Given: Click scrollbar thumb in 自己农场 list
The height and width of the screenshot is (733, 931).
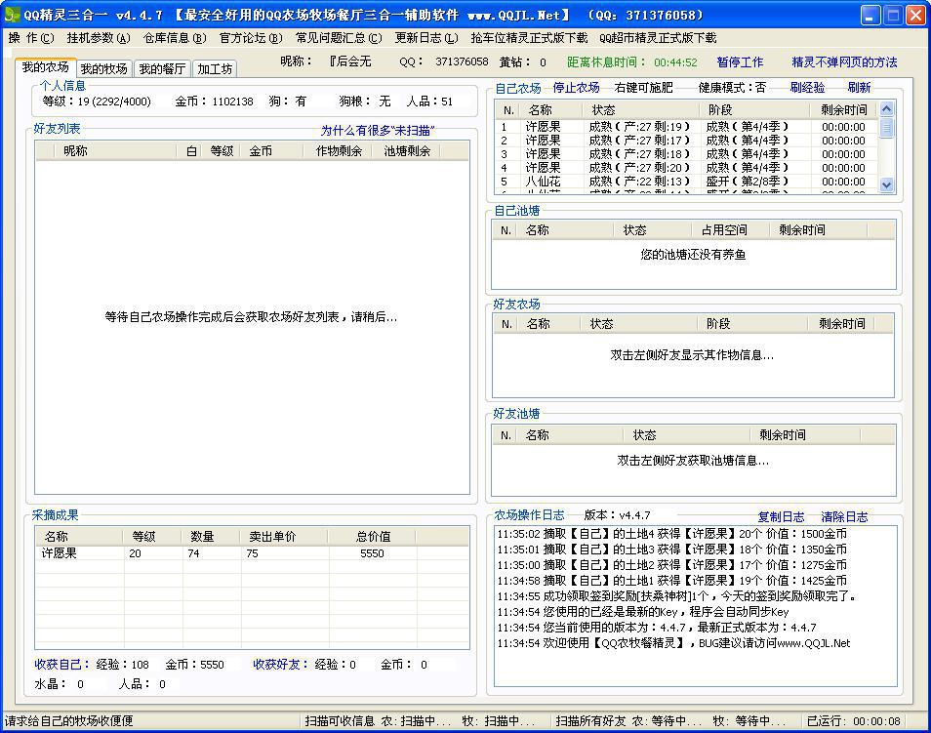Looking at the screenshot, I should 886,127.
